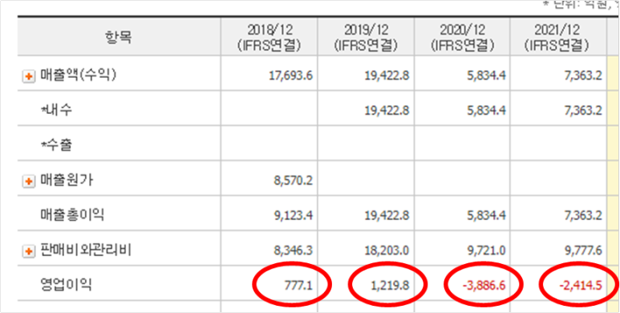This screenshot has width=620, height=313.
Task: Click 매출총이익 value 9,123.4
Action: pos(294,216)
